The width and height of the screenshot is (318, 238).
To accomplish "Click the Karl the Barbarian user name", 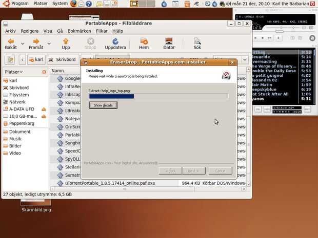I will [291, 4].
